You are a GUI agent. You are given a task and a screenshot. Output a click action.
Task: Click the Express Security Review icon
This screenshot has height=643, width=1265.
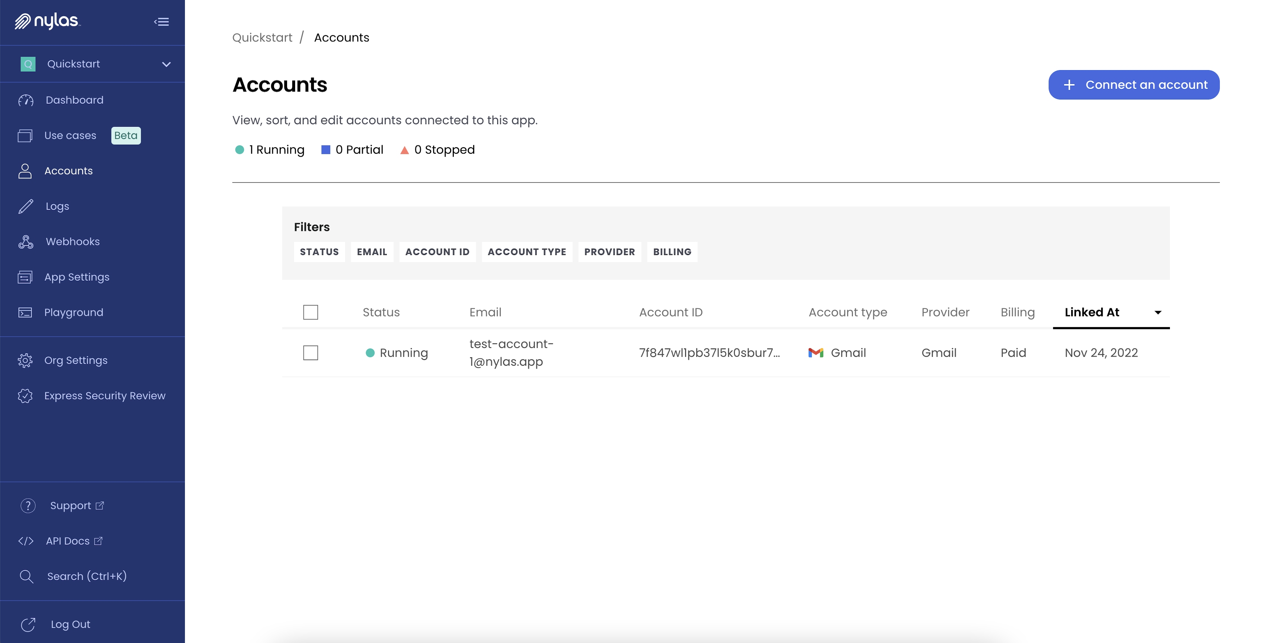tap(25, 396)
